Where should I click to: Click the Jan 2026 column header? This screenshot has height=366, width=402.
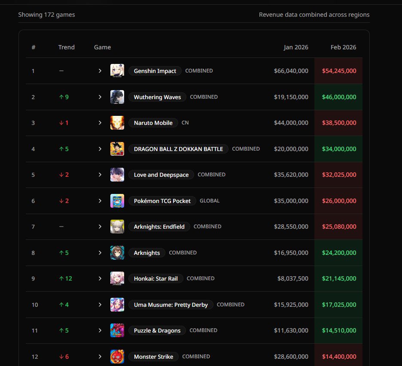pos(296,47)
